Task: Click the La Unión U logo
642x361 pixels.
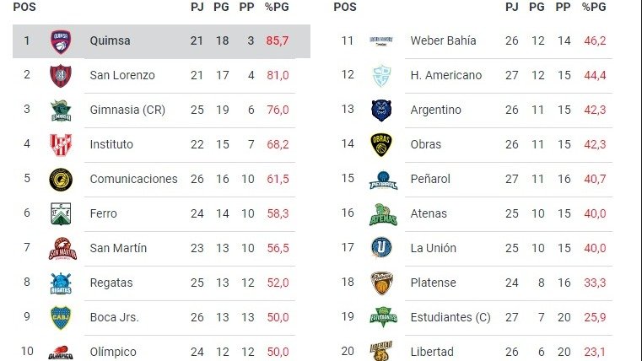Action: point(381,248)
